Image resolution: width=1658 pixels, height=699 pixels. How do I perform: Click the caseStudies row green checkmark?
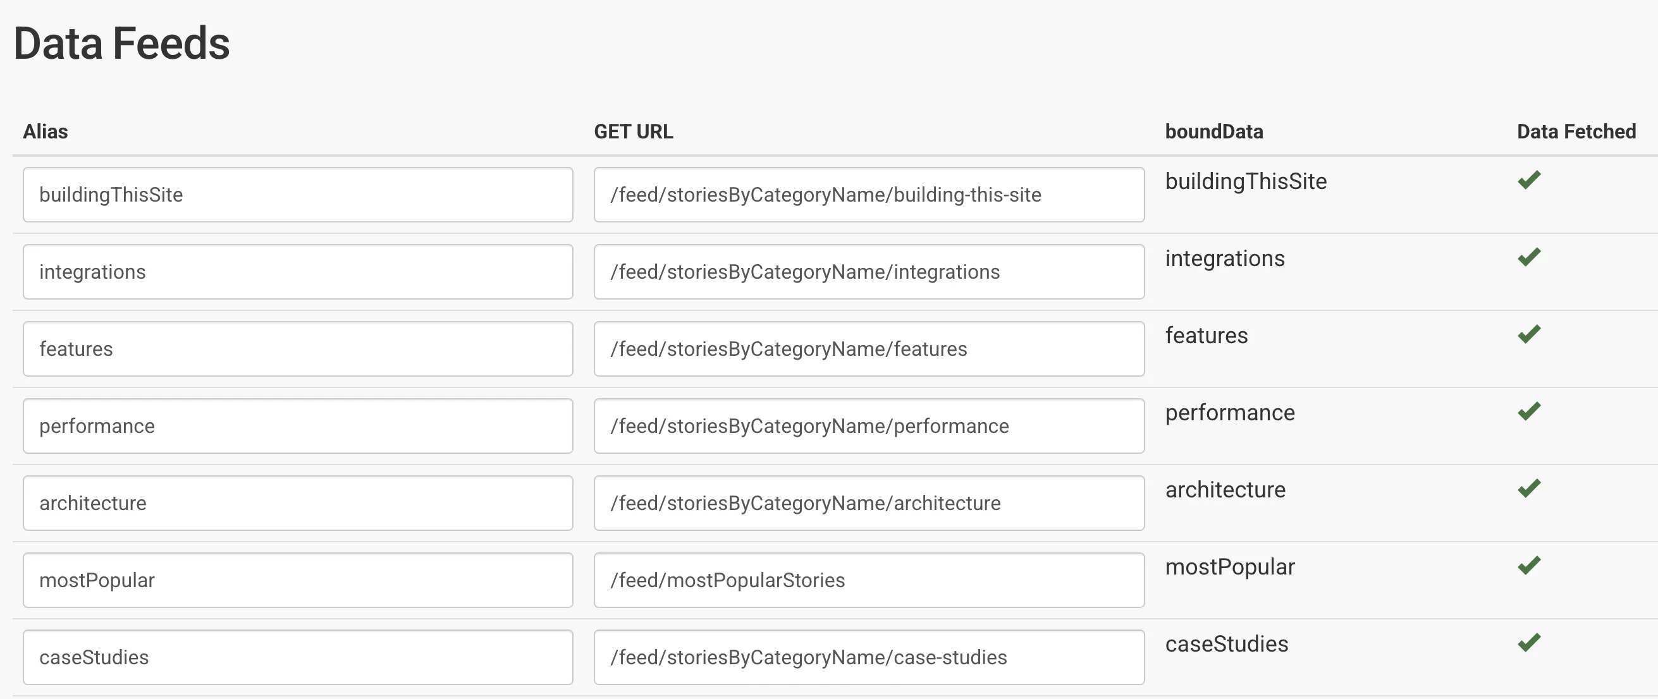tap(1528, 643)
